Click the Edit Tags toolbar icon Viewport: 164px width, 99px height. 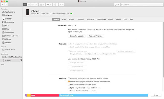[x=61, y=5]
